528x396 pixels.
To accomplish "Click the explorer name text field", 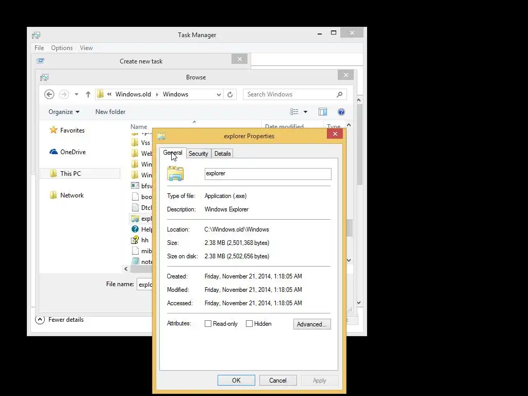I will (268, 174).
